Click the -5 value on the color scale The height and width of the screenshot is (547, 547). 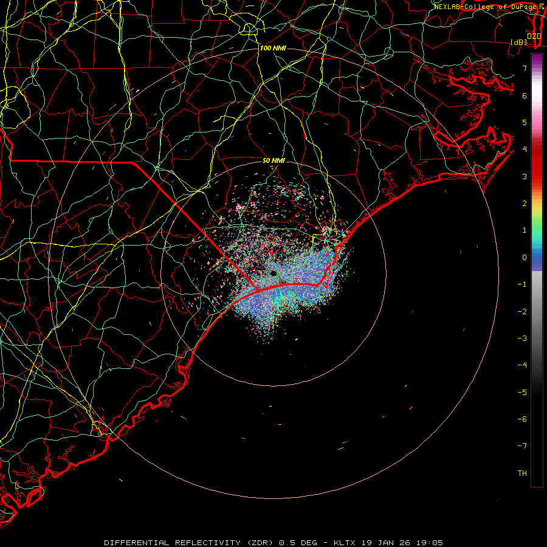click(x=522, y=393)
